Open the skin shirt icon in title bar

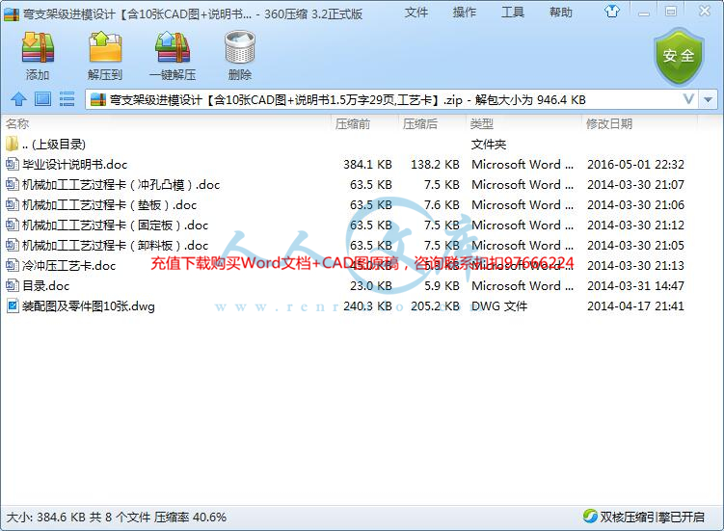[612, 11]
